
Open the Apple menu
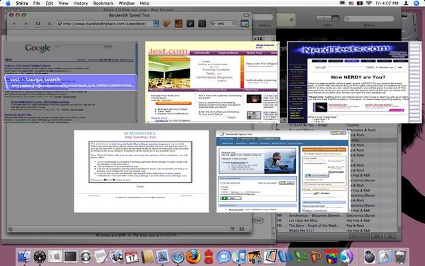(x=7, y=3)
